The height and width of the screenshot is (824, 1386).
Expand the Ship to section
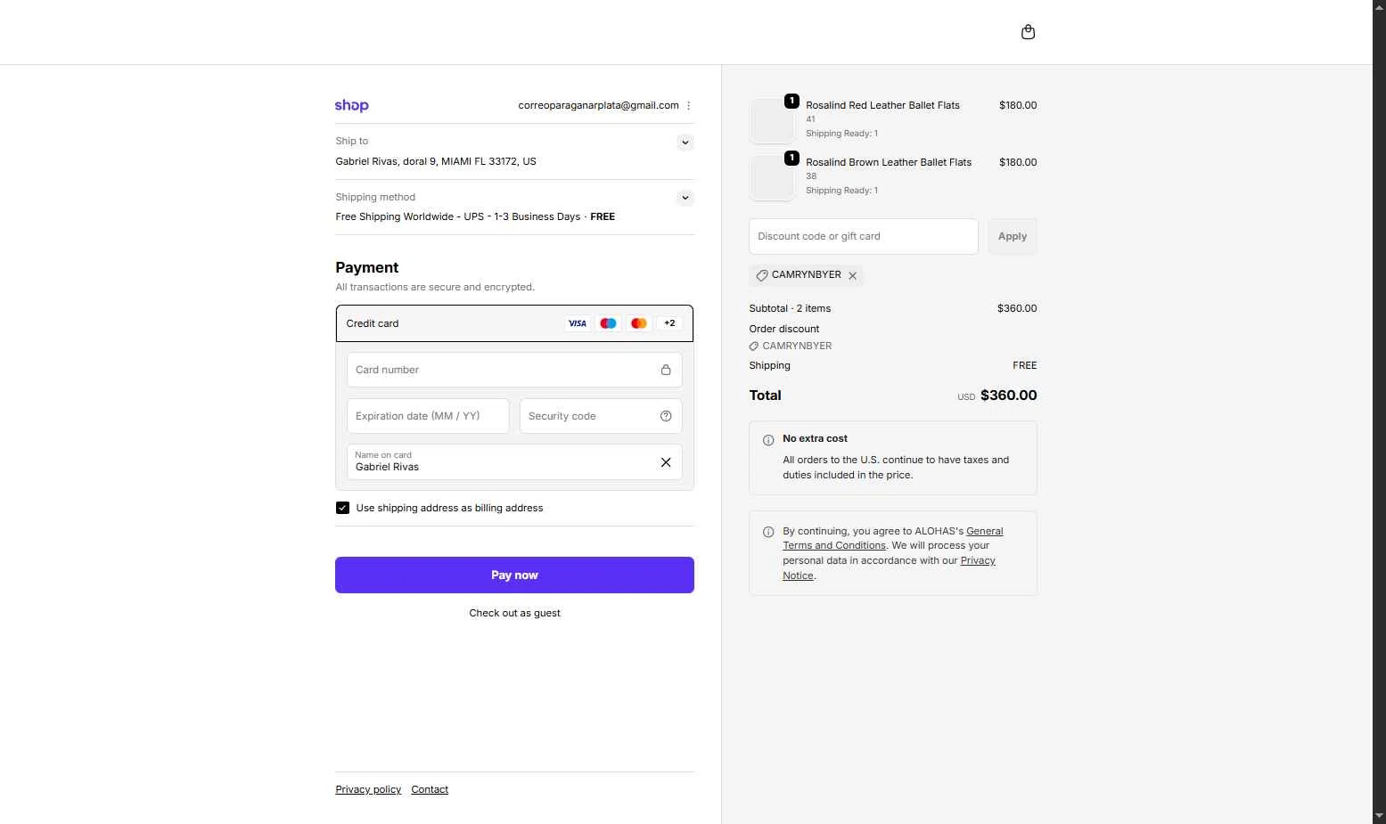(685, 143)
